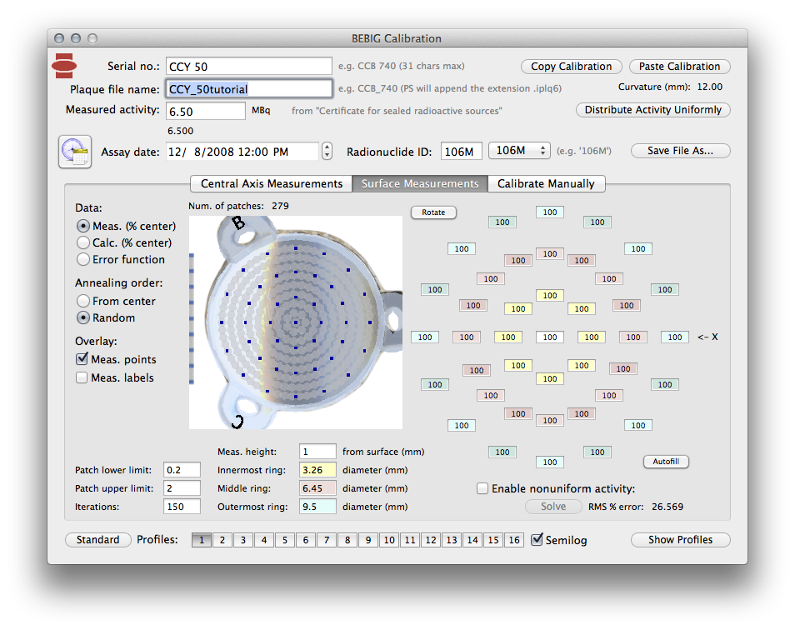Click the Assay date stepper arrows

(x=327, y=152)
